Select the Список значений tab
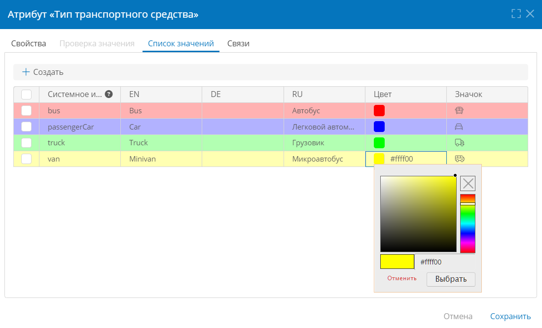 (x=181, y=43)
